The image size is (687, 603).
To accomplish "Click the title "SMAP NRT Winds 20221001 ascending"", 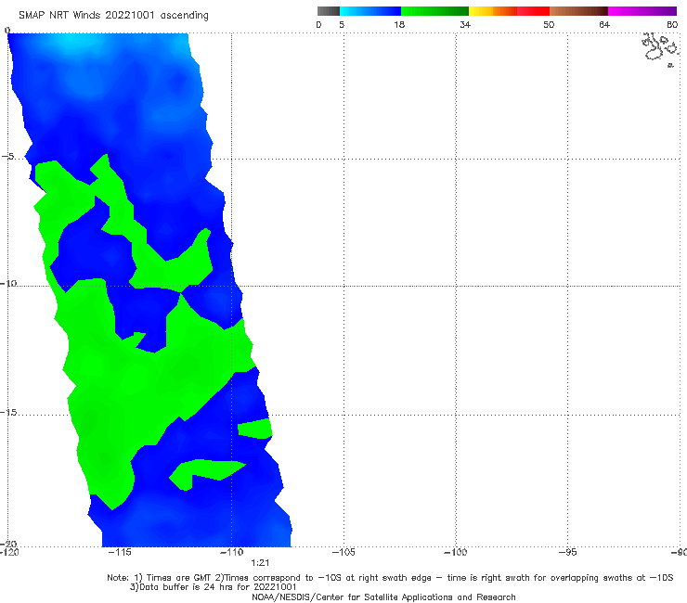I will [x=113, y=16].
